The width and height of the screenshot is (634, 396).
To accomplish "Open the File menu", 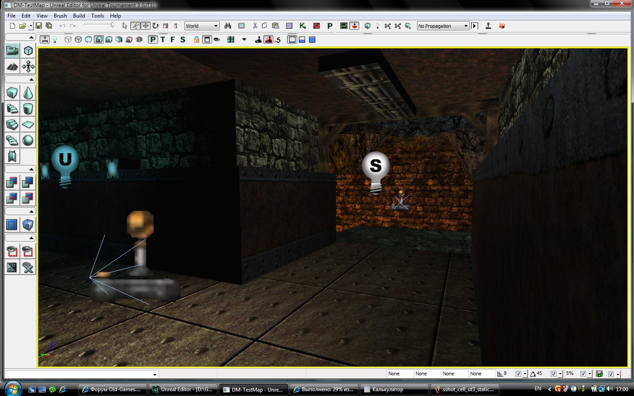I will (11, 15).
